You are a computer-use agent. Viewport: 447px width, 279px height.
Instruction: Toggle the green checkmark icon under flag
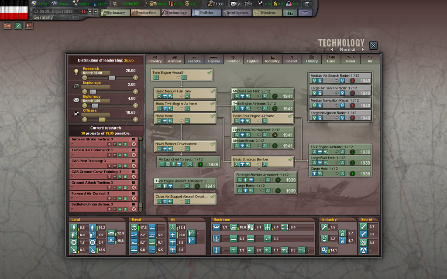(x=18, y=26)
